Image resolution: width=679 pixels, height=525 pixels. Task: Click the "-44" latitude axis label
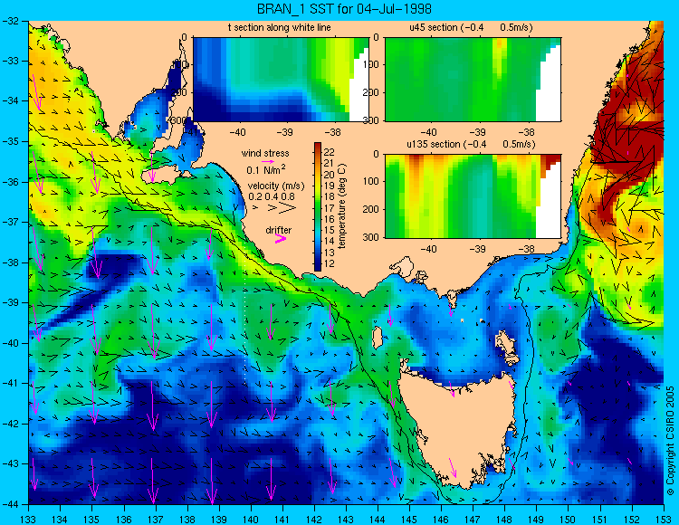11,504
